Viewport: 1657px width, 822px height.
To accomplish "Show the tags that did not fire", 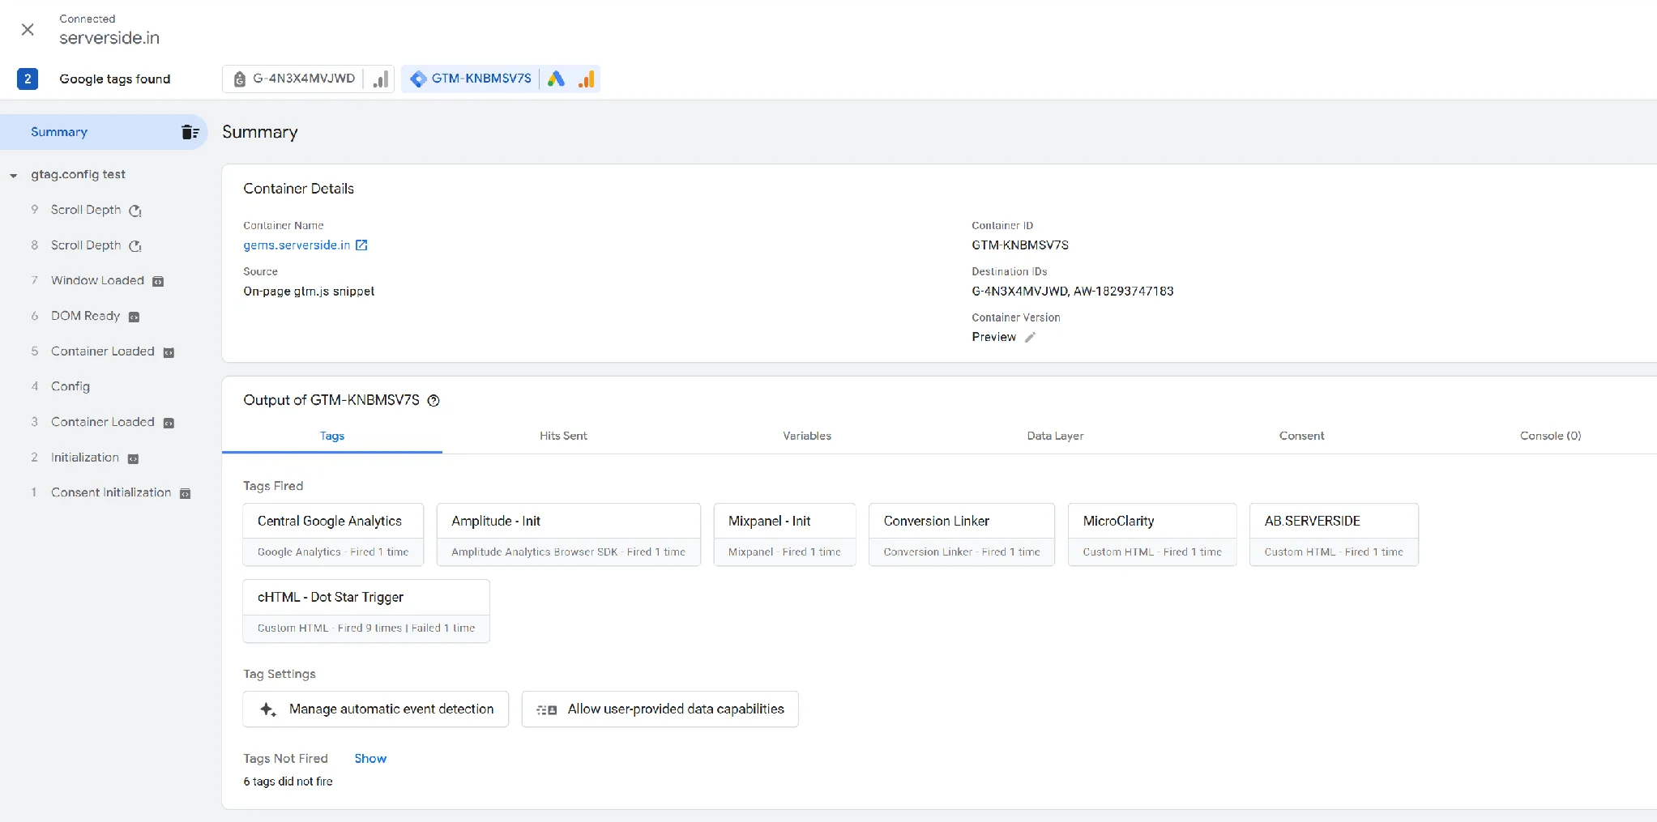I will click(x=370, y=758).
